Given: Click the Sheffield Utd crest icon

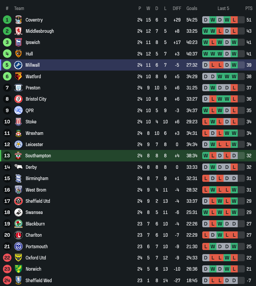Looking at the screenshot, I should coord(18,201).
